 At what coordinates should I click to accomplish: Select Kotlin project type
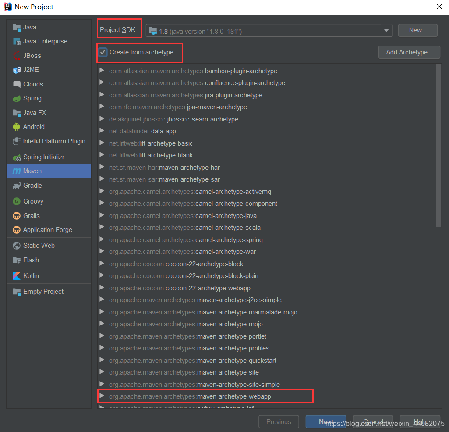click(49, 276)
